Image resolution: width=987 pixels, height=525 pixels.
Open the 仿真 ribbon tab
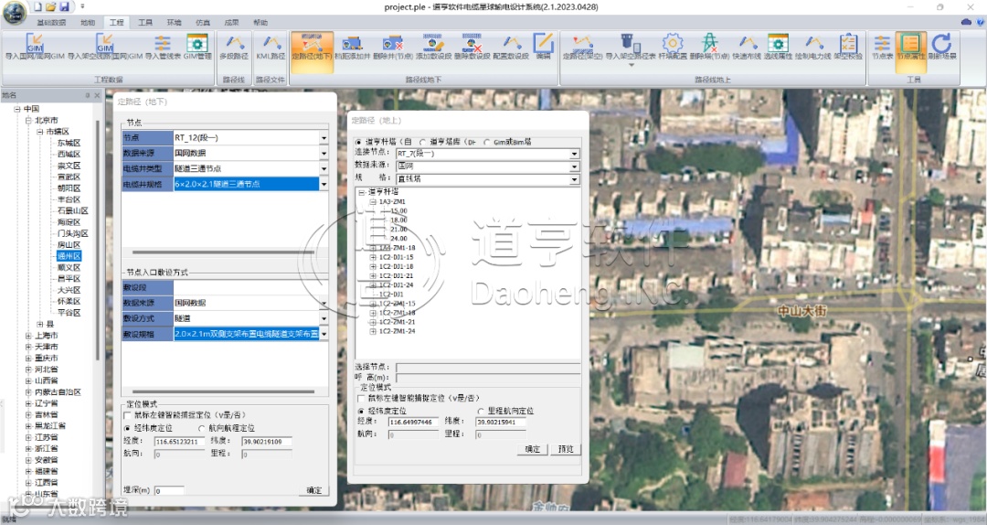pyautogui.click(x=202, y=21)
